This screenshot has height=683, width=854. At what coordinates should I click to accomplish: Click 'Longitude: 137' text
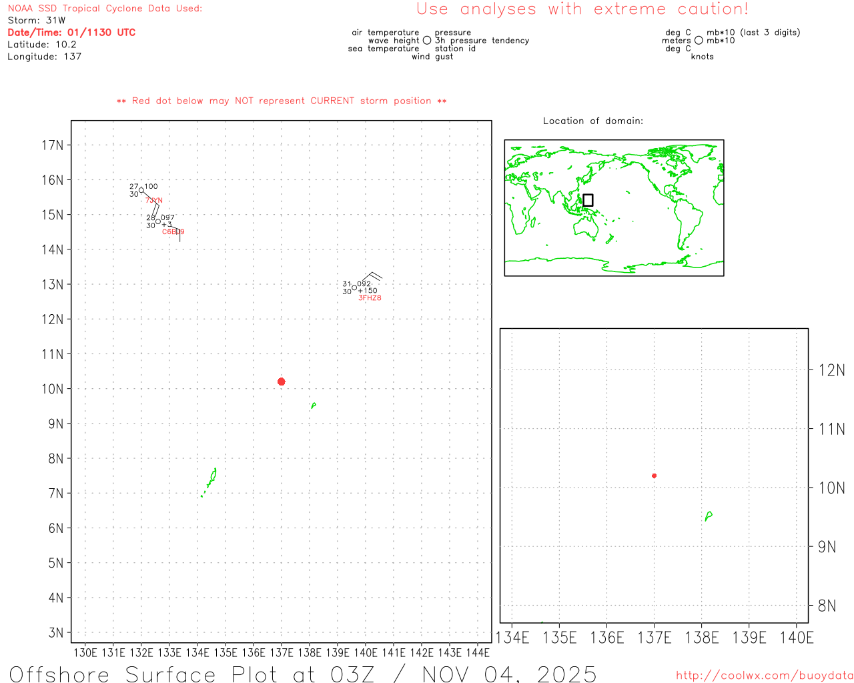coord(44,57)
